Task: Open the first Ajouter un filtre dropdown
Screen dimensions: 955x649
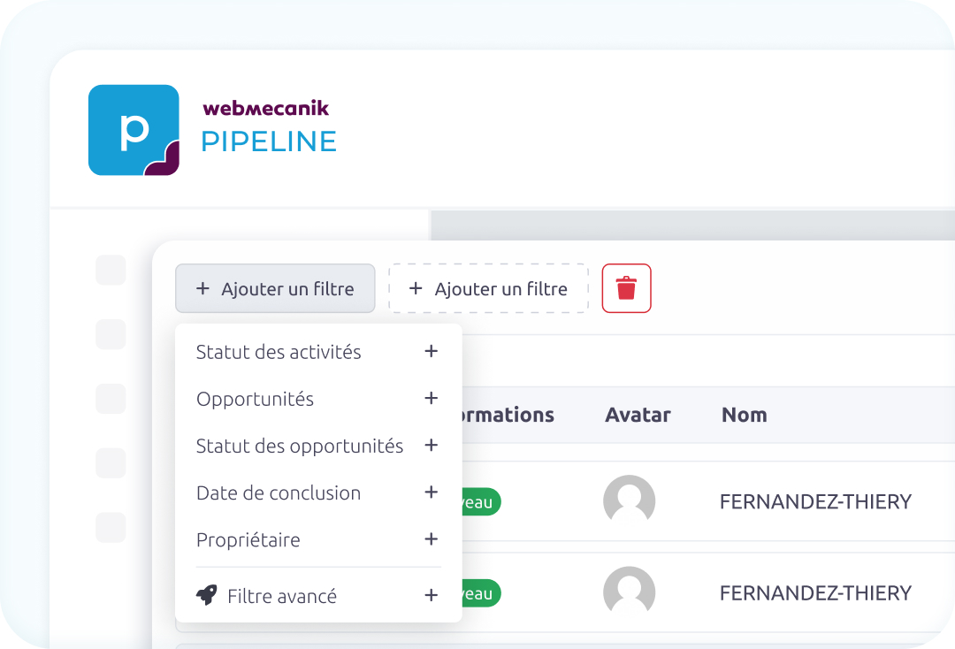Action: [275, 287]
